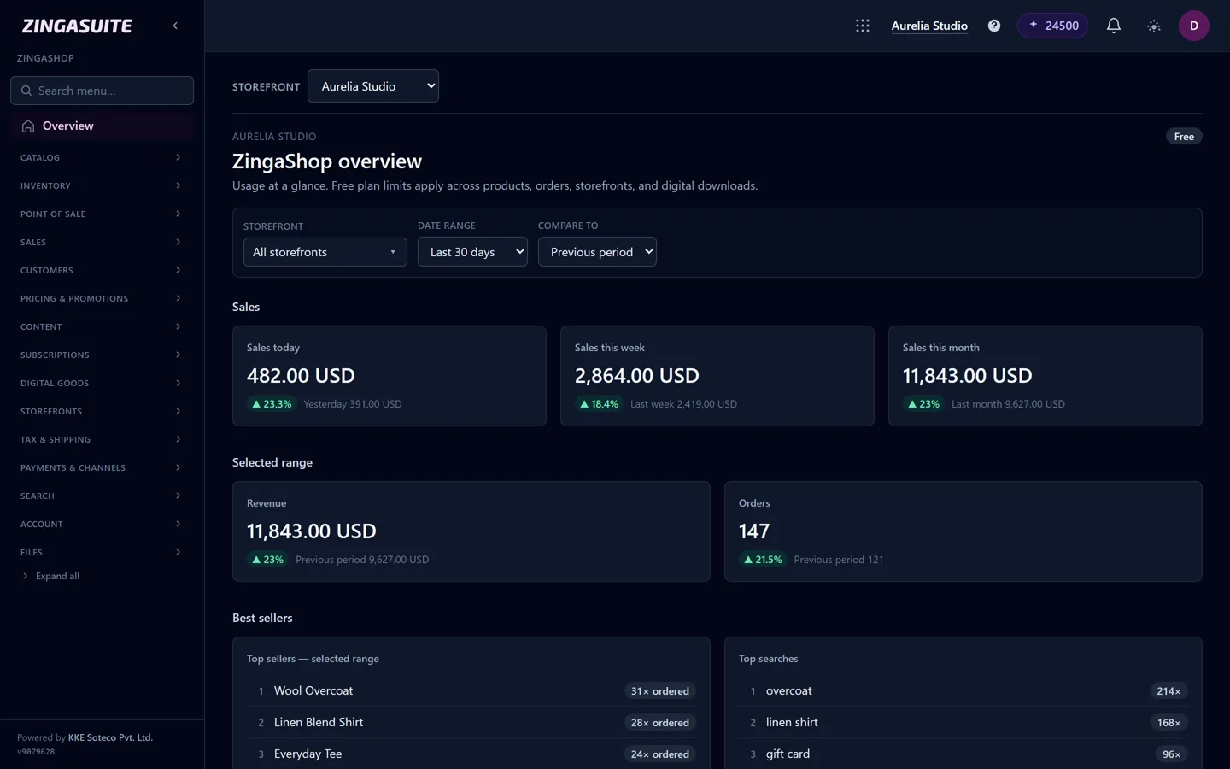Expand the Digital Goods section
1230x769 pixels.
click(102, 383)
